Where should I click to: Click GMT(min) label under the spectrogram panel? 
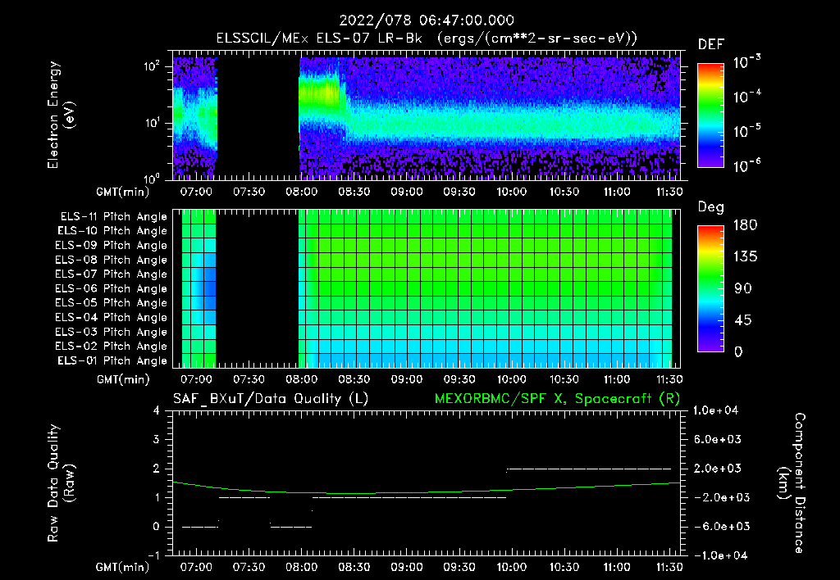(122, 192)
